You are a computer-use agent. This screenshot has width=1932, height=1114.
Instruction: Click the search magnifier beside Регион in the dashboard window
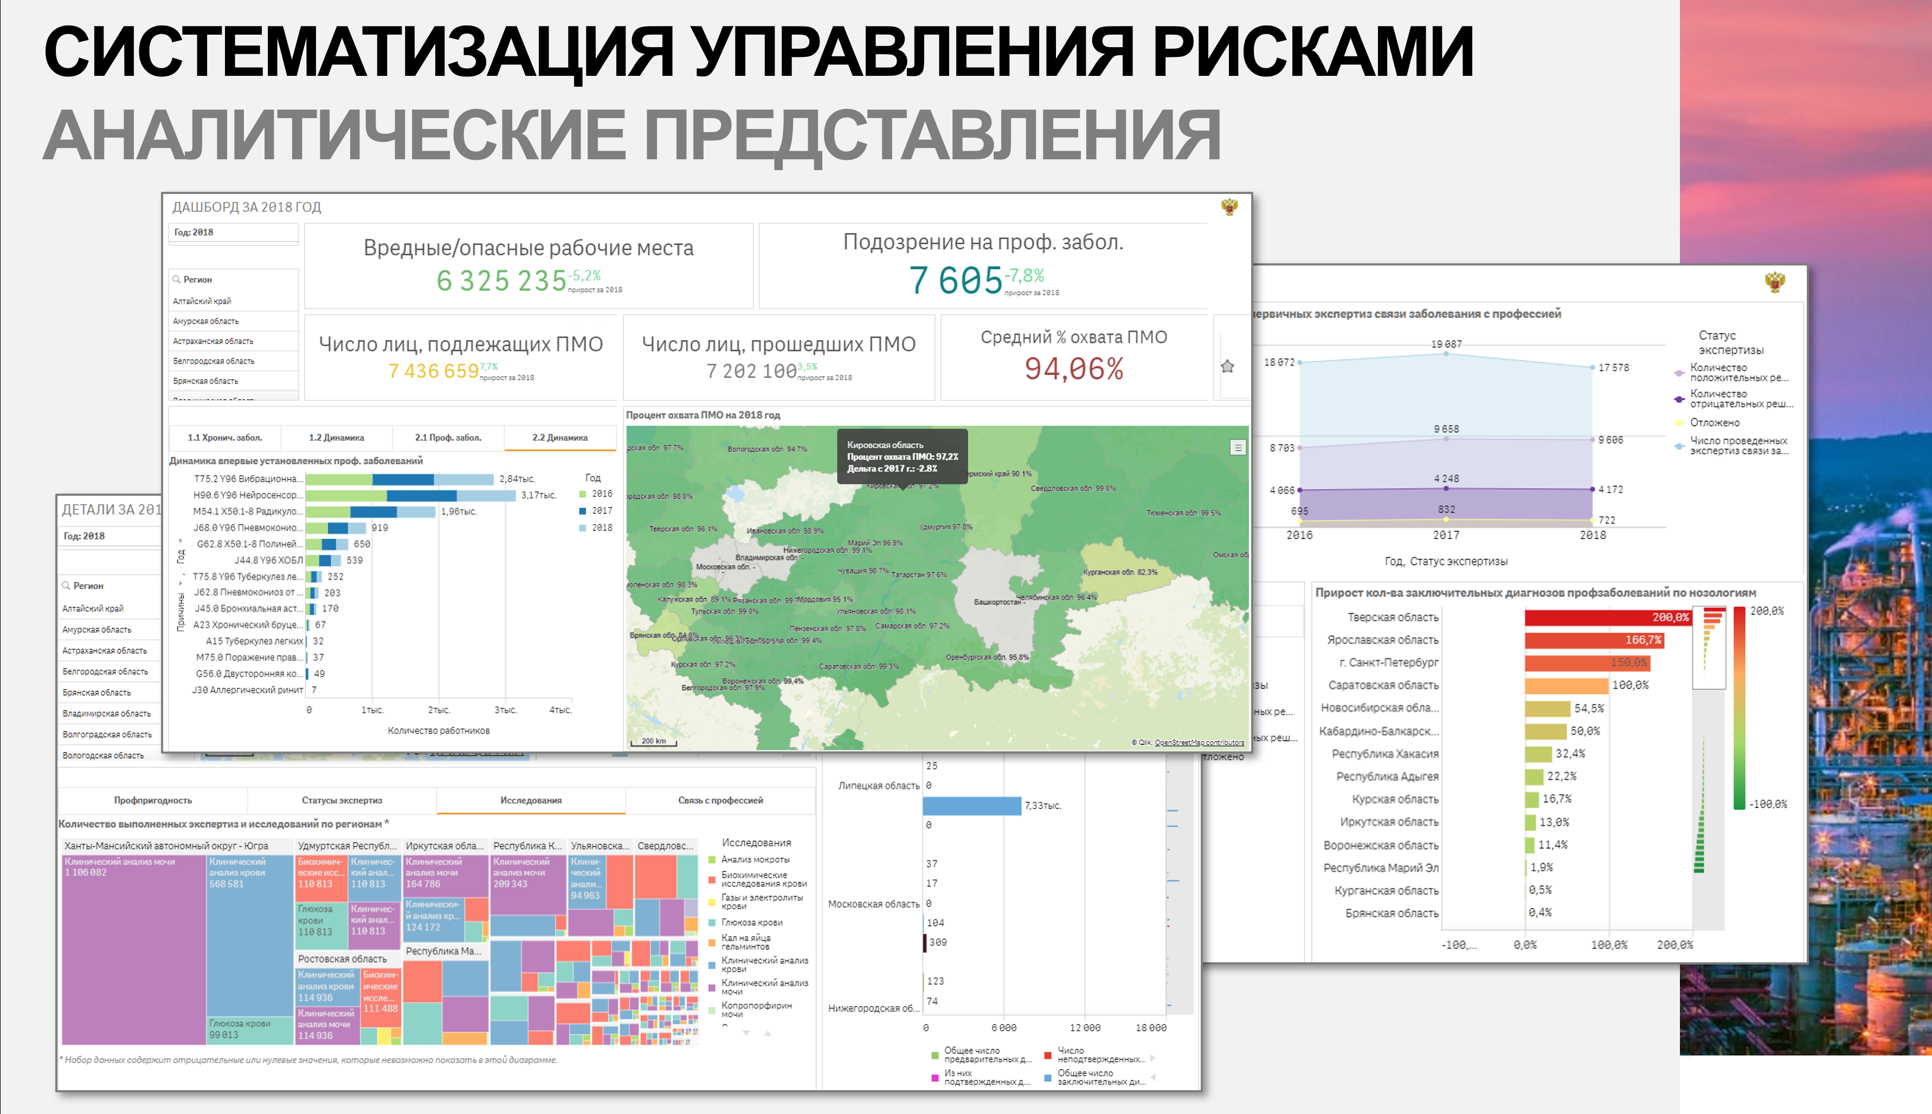tap(176, 279)
